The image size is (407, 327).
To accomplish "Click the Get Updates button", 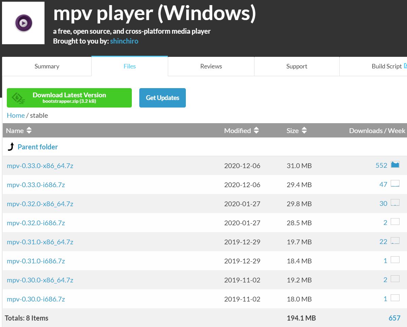I will 162,98.
